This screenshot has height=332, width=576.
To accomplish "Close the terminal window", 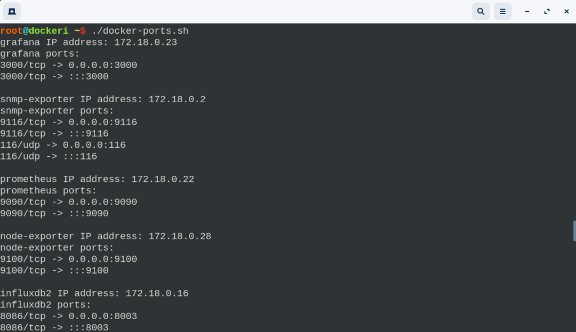I will [566, 11].
